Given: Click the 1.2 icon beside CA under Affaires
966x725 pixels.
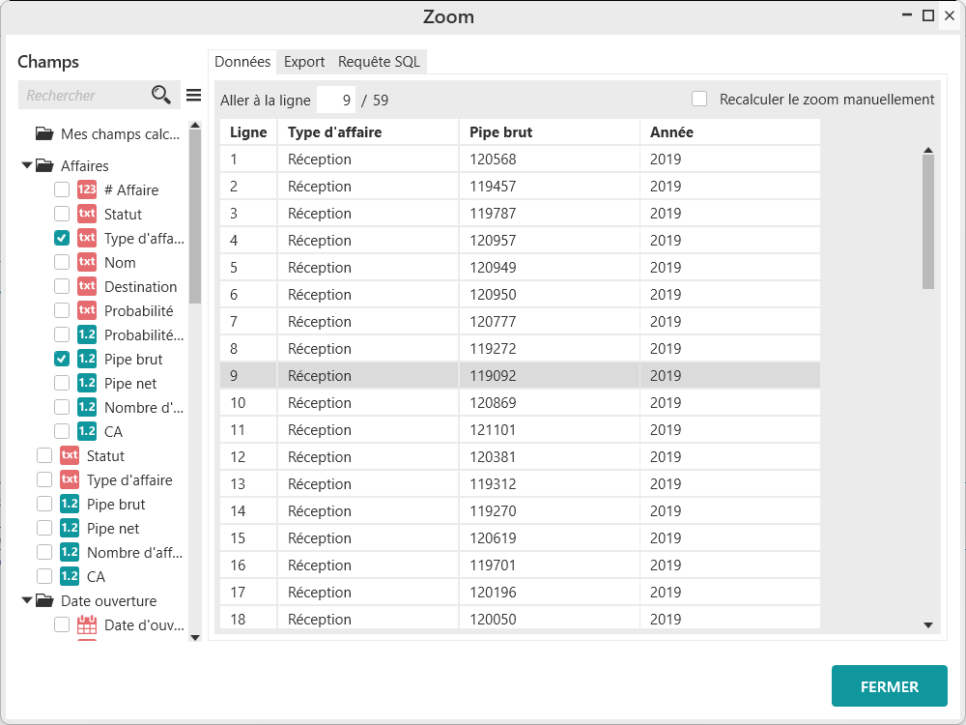Looking at the screenshot, I should (x=87, y=431).
